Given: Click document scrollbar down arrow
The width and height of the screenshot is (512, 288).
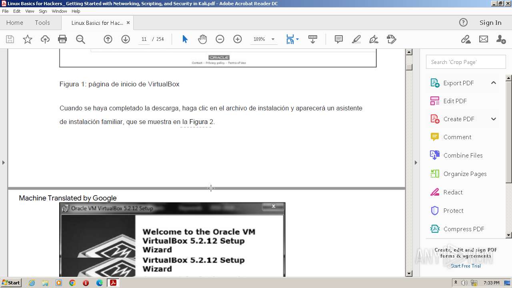Looking at the screenshot, I should coord(409,274).
